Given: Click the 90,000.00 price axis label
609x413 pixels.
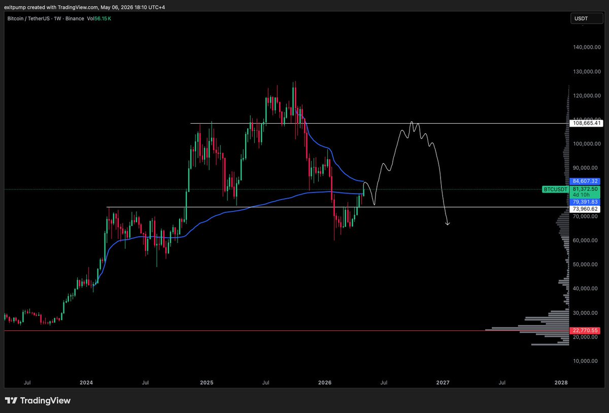Looking at the screenshot, I should (586, 168).
